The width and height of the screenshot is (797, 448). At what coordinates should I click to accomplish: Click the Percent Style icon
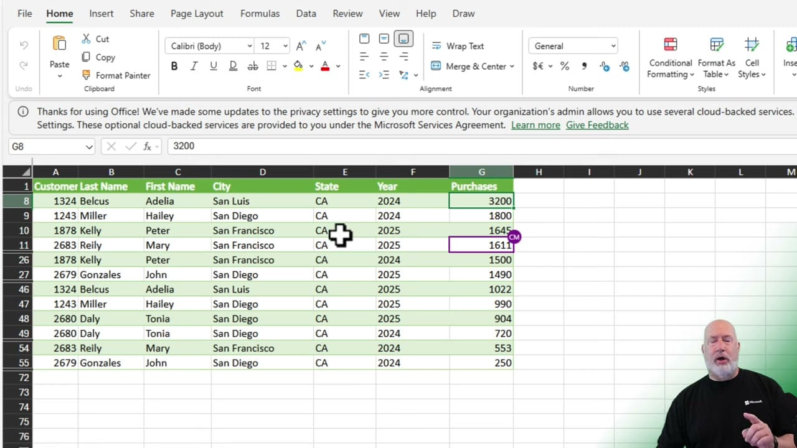pos(564,66)
